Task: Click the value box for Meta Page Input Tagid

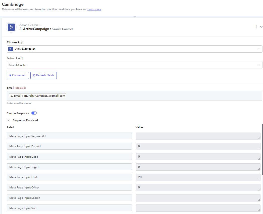Action: (198, 167)
